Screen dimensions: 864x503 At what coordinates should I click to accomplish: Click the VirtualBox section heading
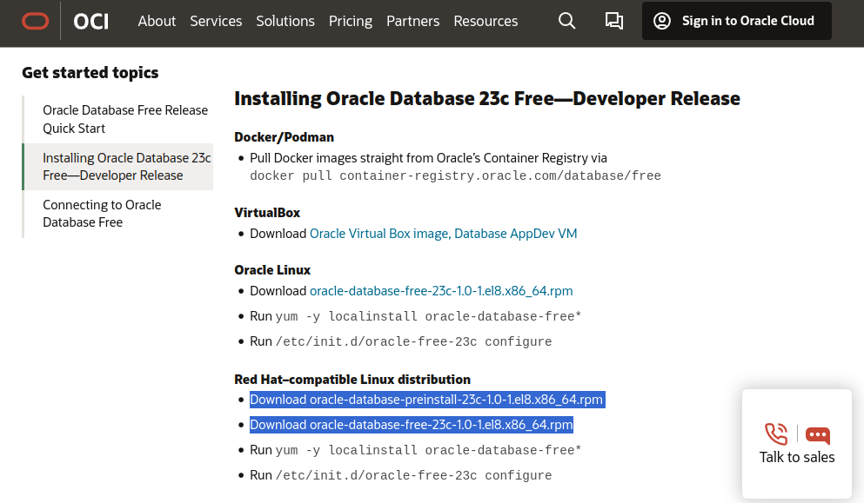[x=267, y=213]
